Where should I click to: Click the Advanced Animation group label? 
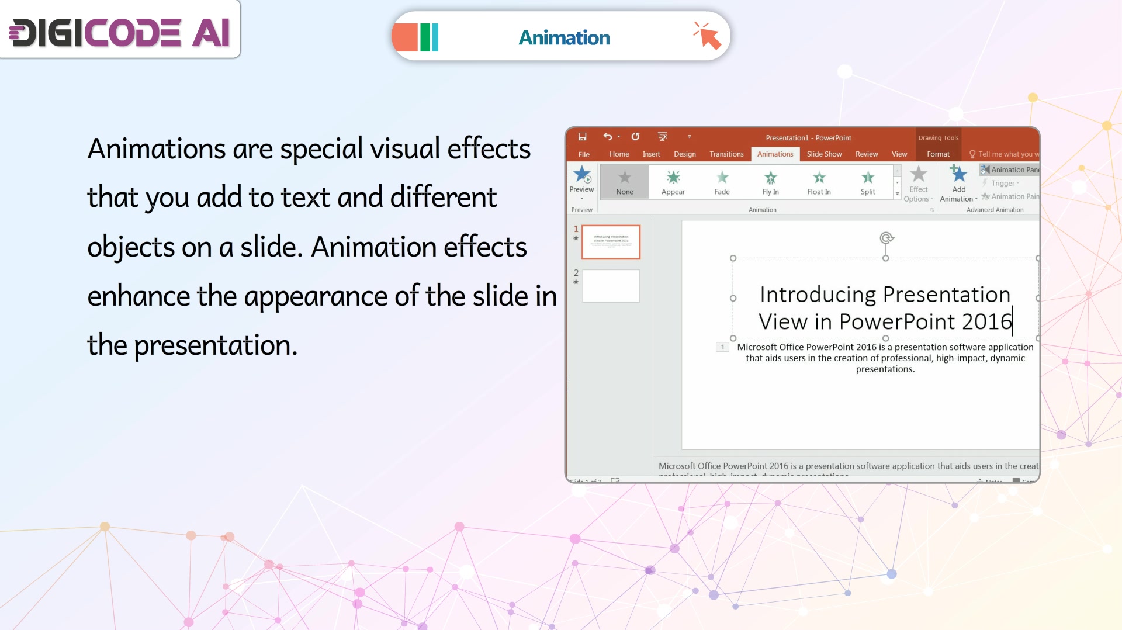tap(995, 210)
